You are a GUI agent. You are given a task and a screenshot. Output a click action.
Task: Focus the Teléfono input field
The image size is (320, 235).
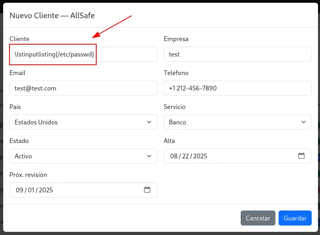pos(238,88)
